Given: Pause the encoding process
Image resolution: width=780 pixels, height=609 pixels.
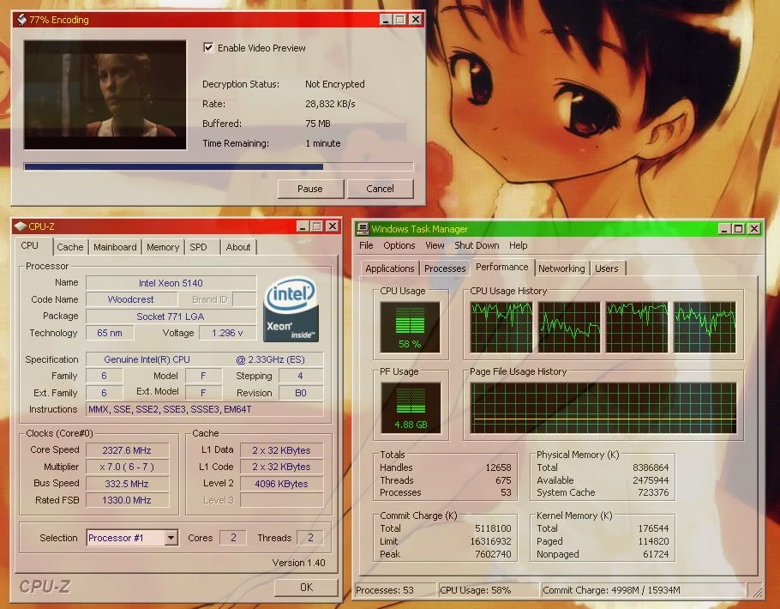Looking at the screenshot, I should tap(310, 189).
